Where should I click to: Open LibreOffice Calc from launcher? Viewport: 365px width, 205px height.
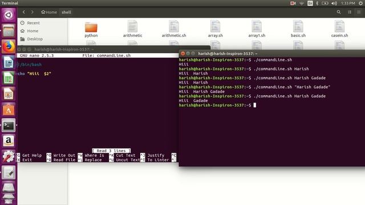pos(9,78)
